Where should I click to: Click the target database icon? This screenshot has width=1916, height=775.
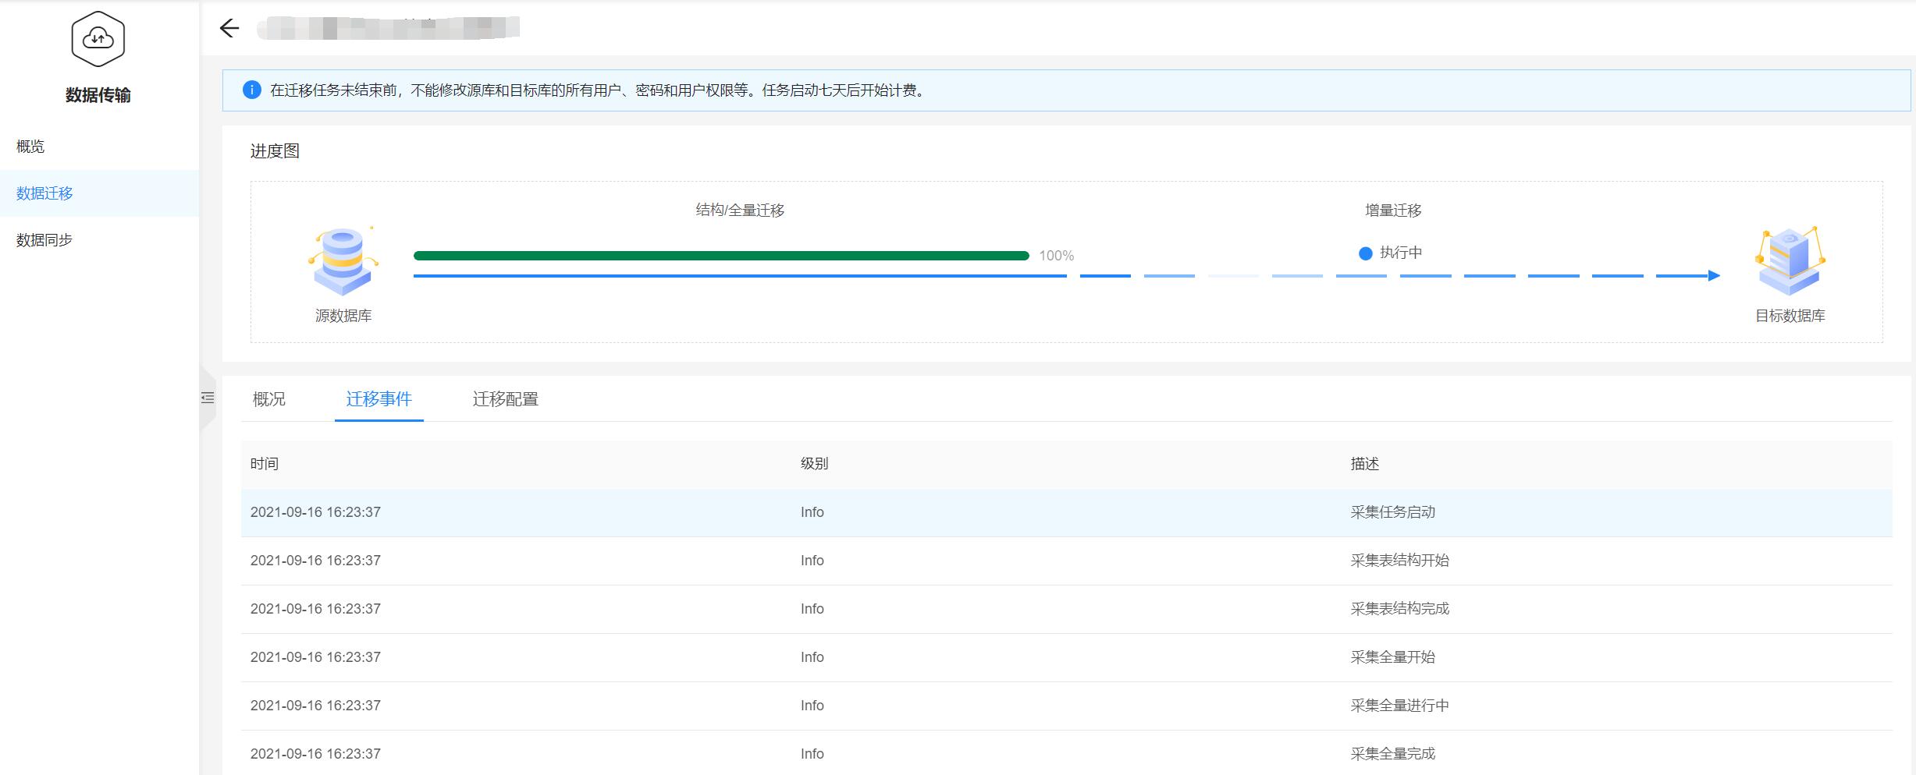coord(1790,261)
